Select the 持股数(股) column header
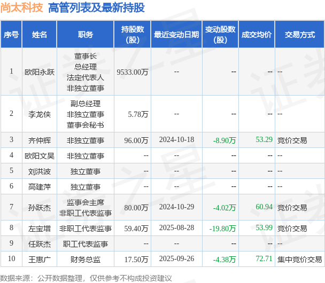Viewport: 325px width, 283px height. (133, 34)
